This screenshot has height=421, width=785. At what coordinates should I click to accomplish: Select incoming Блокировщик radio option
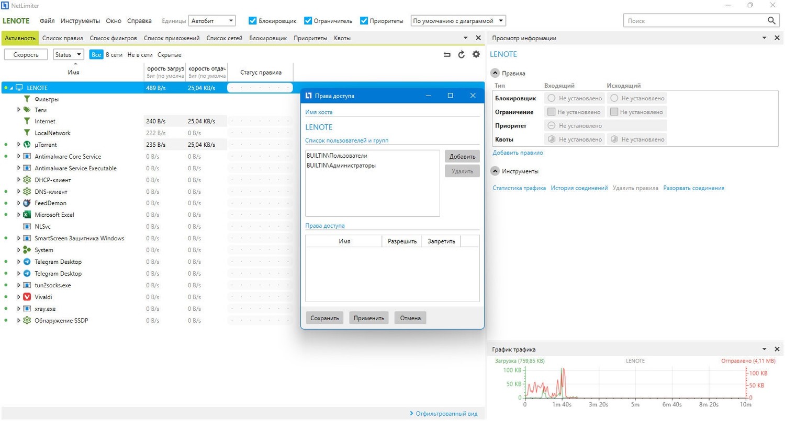click(x=551, y=98)
